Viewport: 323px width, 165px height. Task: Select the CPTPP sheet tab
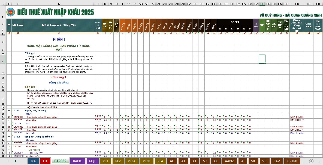click(292, 161)
